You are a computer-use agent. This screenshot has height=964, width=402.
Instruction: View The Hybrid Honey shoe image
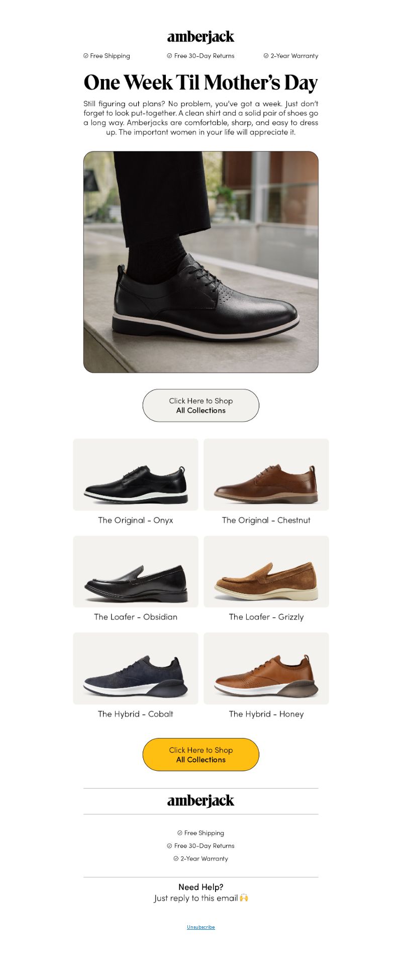click(x=266, y=669)
